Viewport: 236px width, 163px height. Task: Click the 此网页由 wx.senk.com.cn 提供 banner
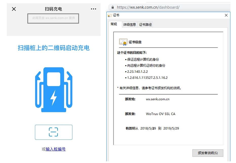coord(53,18)
